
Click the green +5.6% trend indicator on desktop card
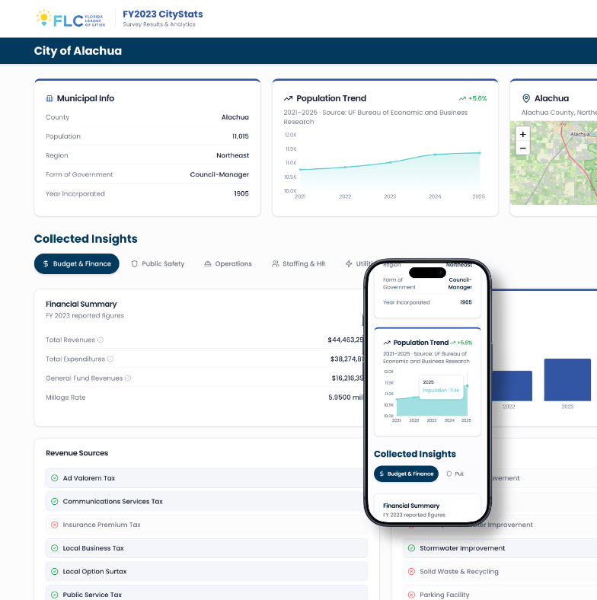[x=473, y=98]
